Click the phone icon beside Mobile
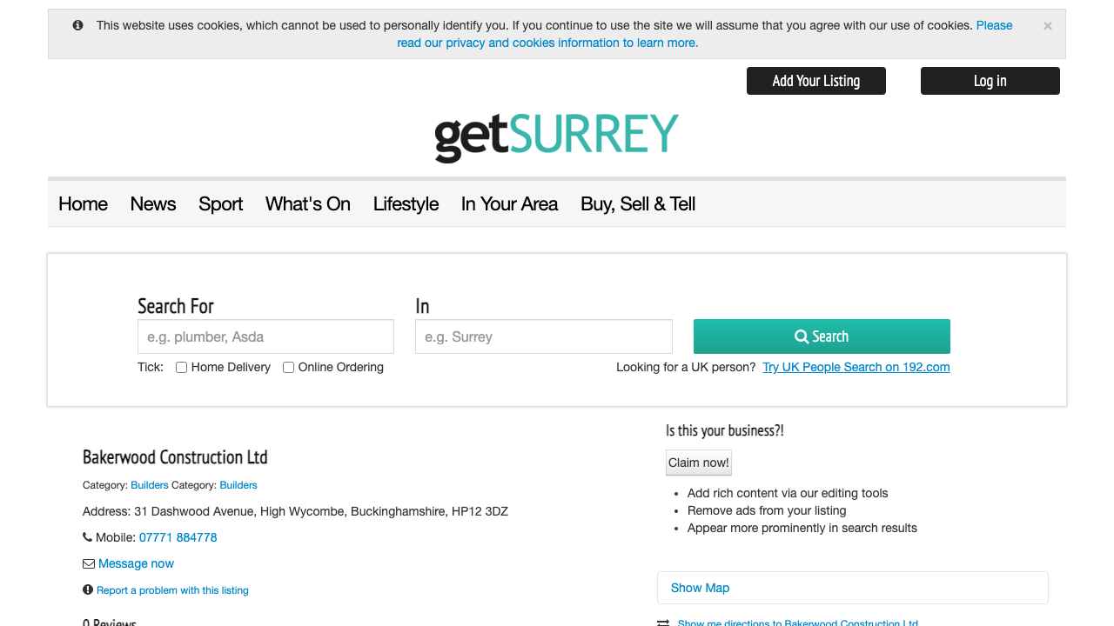Screen dimensions: 1114x626 coord(87,537)
